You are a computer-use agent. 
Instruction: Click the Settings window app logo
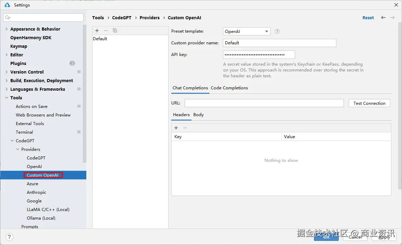point(7,5)
